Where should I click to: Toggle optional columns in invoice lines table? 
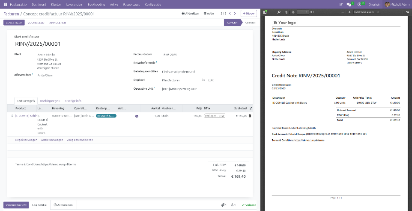(251, 108)
